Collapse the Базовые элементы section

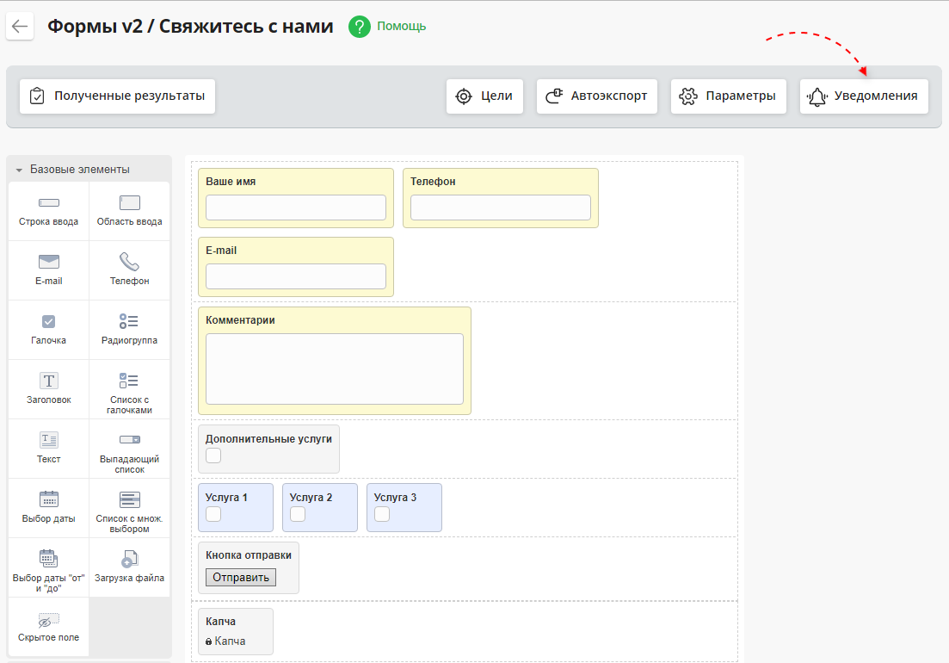click(x=19, y=170)
